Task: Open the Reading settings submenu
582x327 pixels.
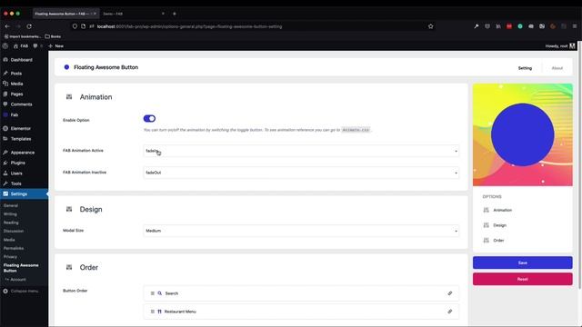Action: coord(11,223)
